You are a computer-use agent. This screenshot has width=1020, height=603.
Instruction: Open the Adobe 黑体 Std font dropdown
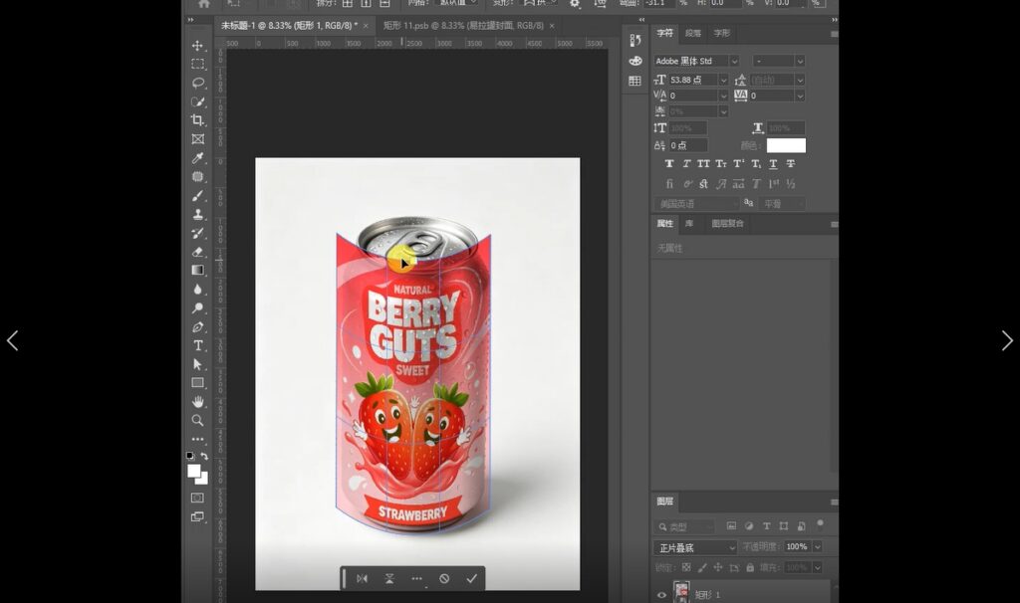click(734, 61)
